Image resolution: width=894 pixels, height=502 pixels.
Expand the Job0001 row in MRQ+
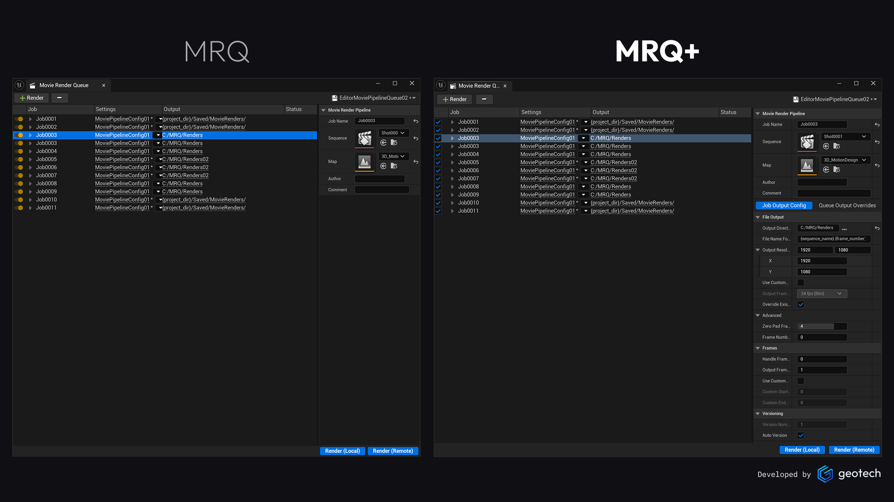coord(452,122)
